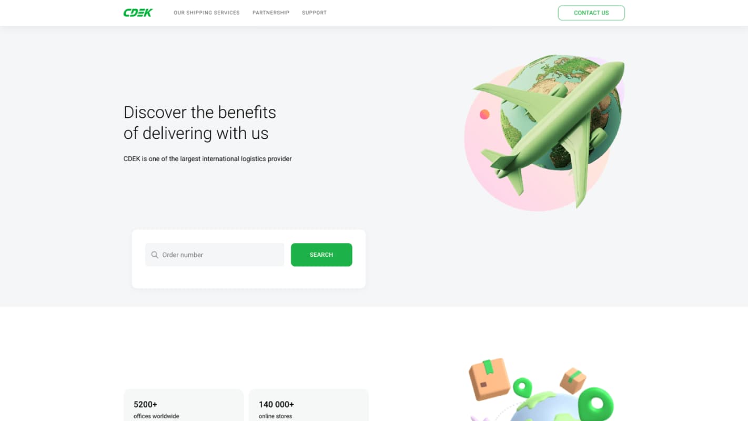This screenshot has width=748, height=421.
Task: Click the Discover the benefits headline
Action: click(x=200, y=123)
